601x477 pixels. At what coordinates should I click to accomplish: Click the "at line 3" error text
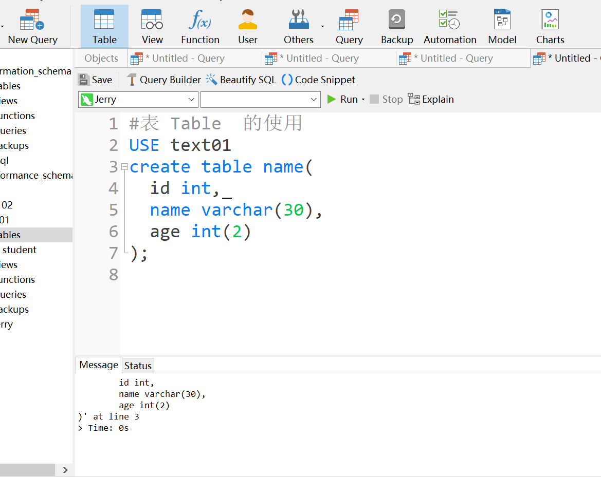(116, 416)
